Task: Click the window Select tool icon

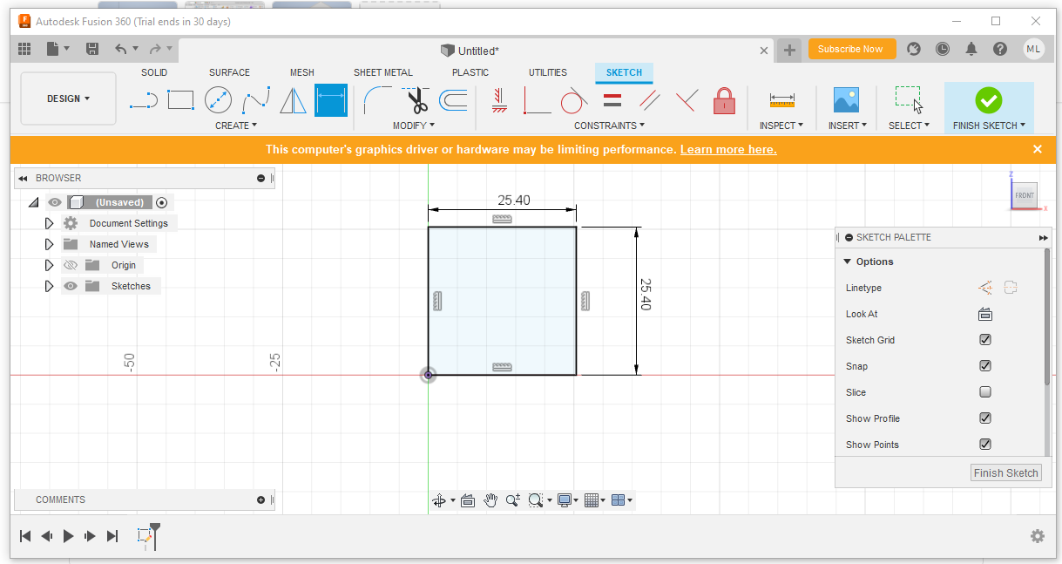Action: coord(909,100)
